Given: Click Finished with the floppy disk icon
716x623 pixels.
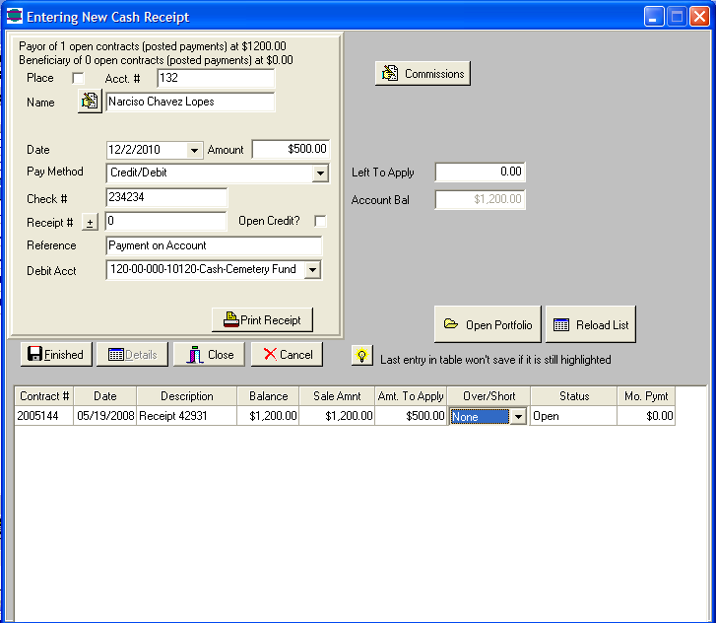Looking at the screenshot, I should coord(56,355).
